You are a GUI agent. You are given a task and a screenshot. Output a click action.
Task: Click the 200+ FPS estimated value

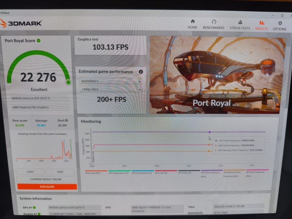112,99
